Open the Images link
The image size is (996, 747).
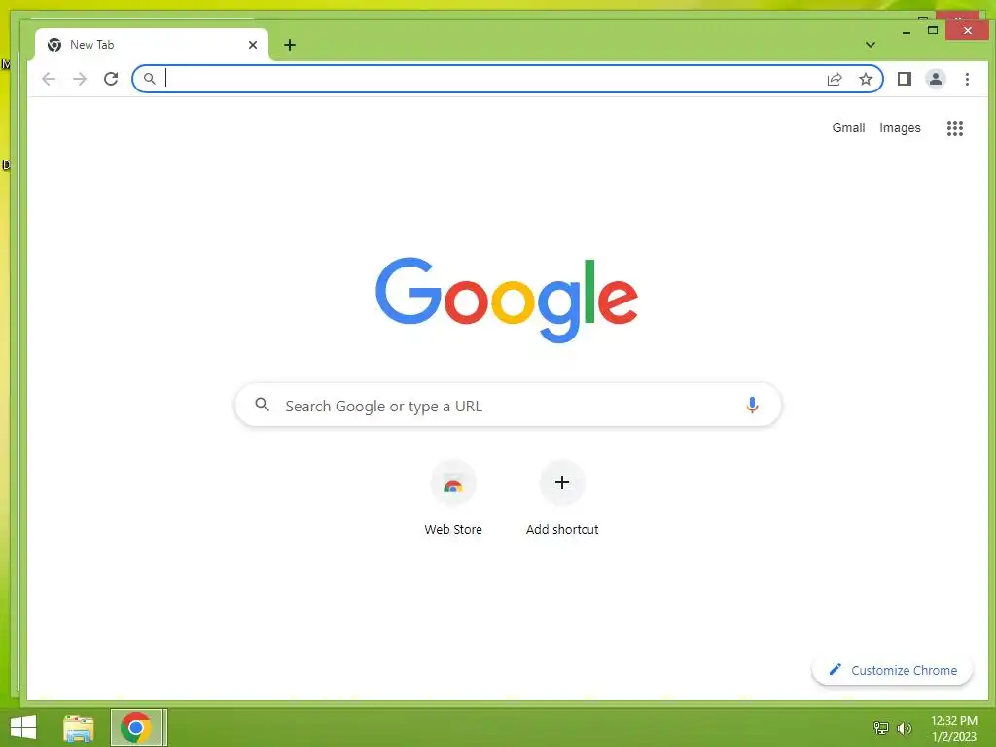pyautogui.click(x=900, y=127)
